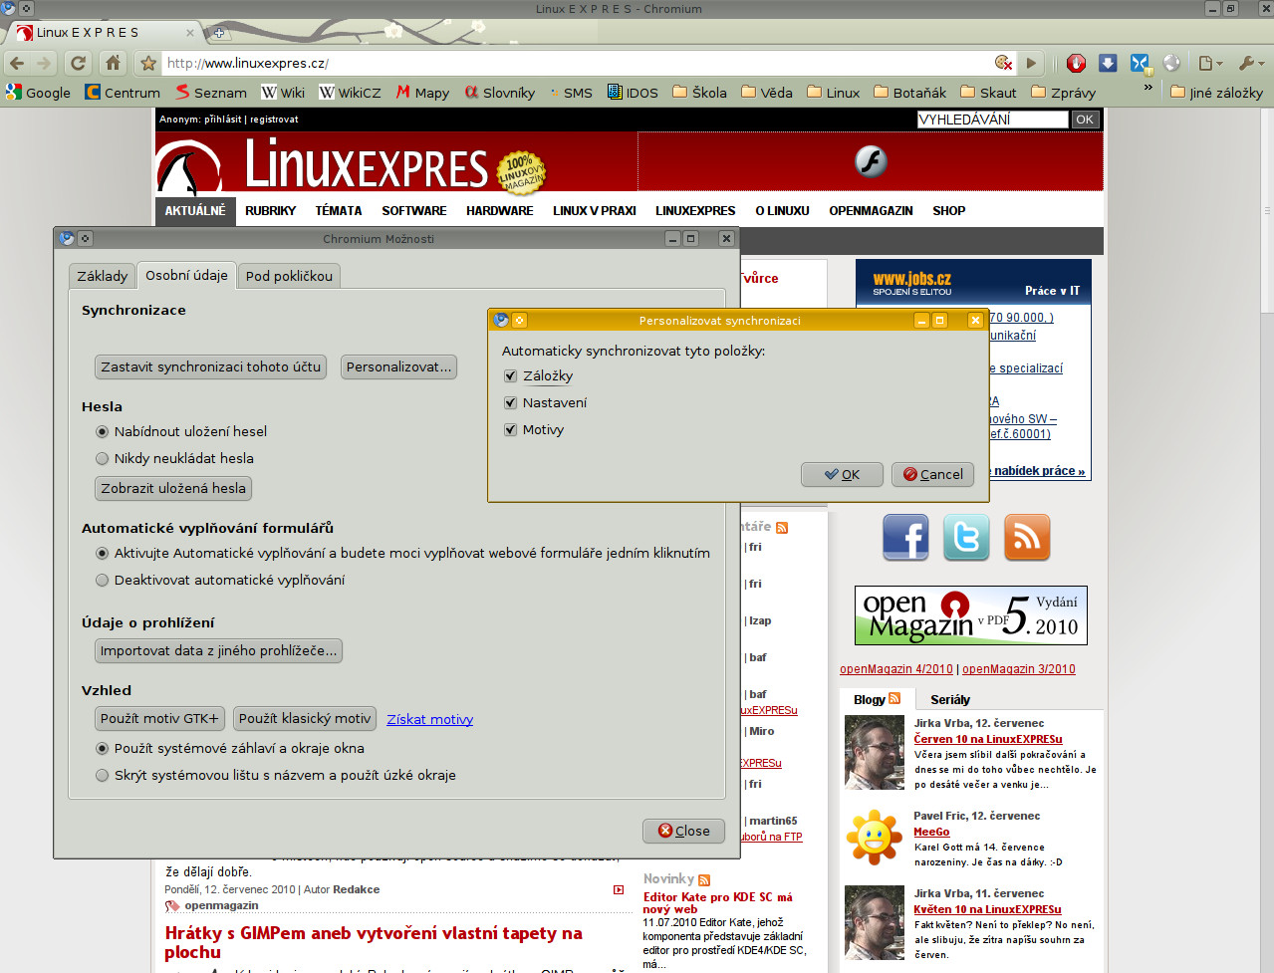Go forward with the browser forward arrow
Viewport: 1274px width, 973px height.
coord(44,63)
